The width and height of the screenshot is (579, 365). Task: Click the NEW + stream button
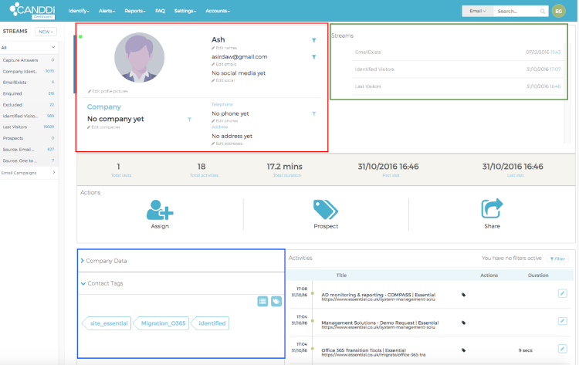46,32
